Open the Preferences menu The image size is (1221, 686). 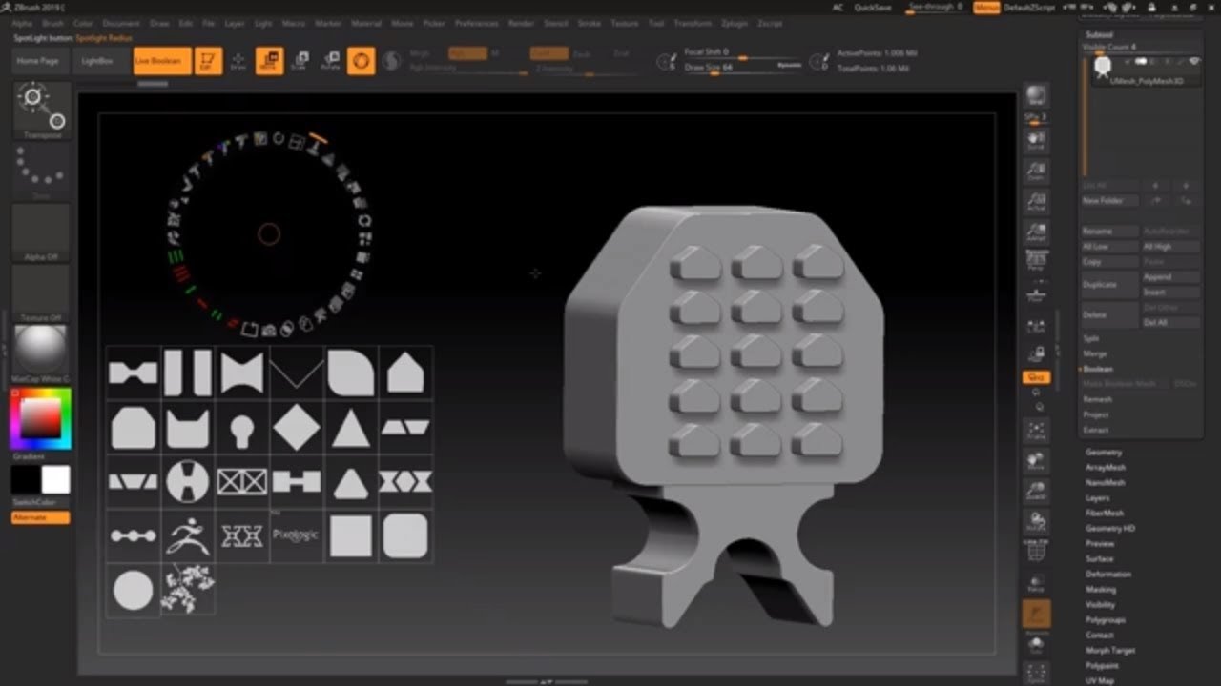point(476,23)
